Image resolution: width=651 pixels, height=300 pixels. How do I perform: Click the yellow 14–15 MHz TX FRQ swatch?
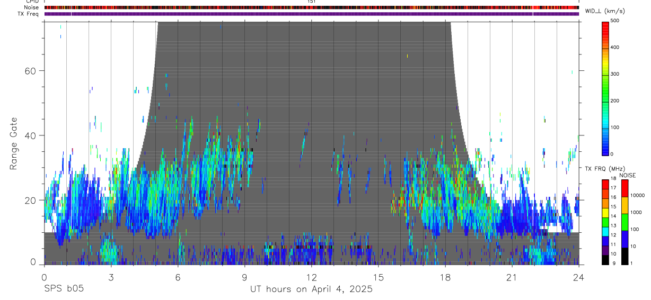(x=605, y=212)
